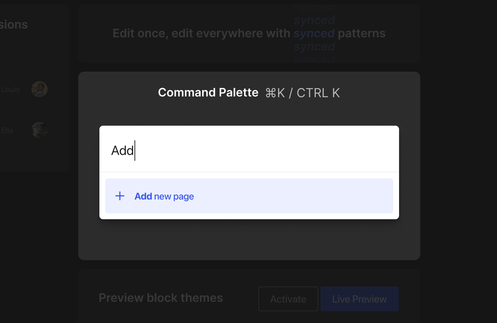The height and width of the screenshot is (323, 497).
Task: Click Ella's avatar picture
Action: tap(39, 130)
